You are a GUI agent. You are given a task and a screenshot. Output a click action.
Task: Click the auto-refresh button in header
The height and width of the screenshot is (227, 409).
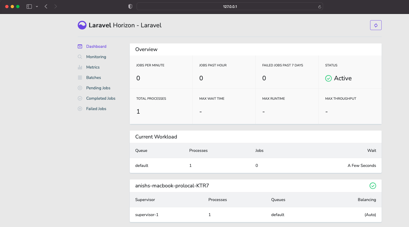pyautogui.click(x=376, y=25)
